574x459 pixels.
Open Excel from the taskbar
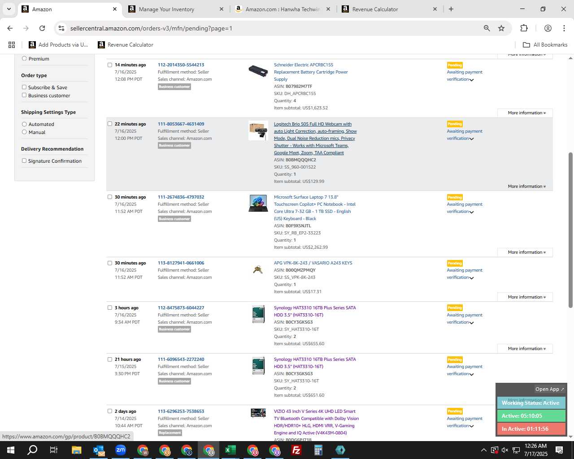pyautogui.click(x=230, y=450)
